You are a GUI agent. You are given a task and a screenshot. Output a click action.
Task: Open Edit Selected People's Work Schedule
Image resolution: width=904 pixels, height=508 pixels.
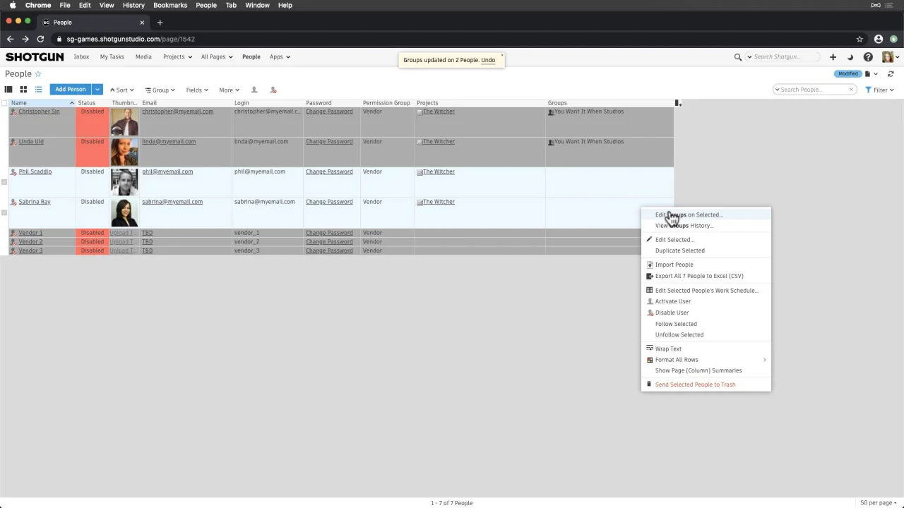tap(706, 291)
